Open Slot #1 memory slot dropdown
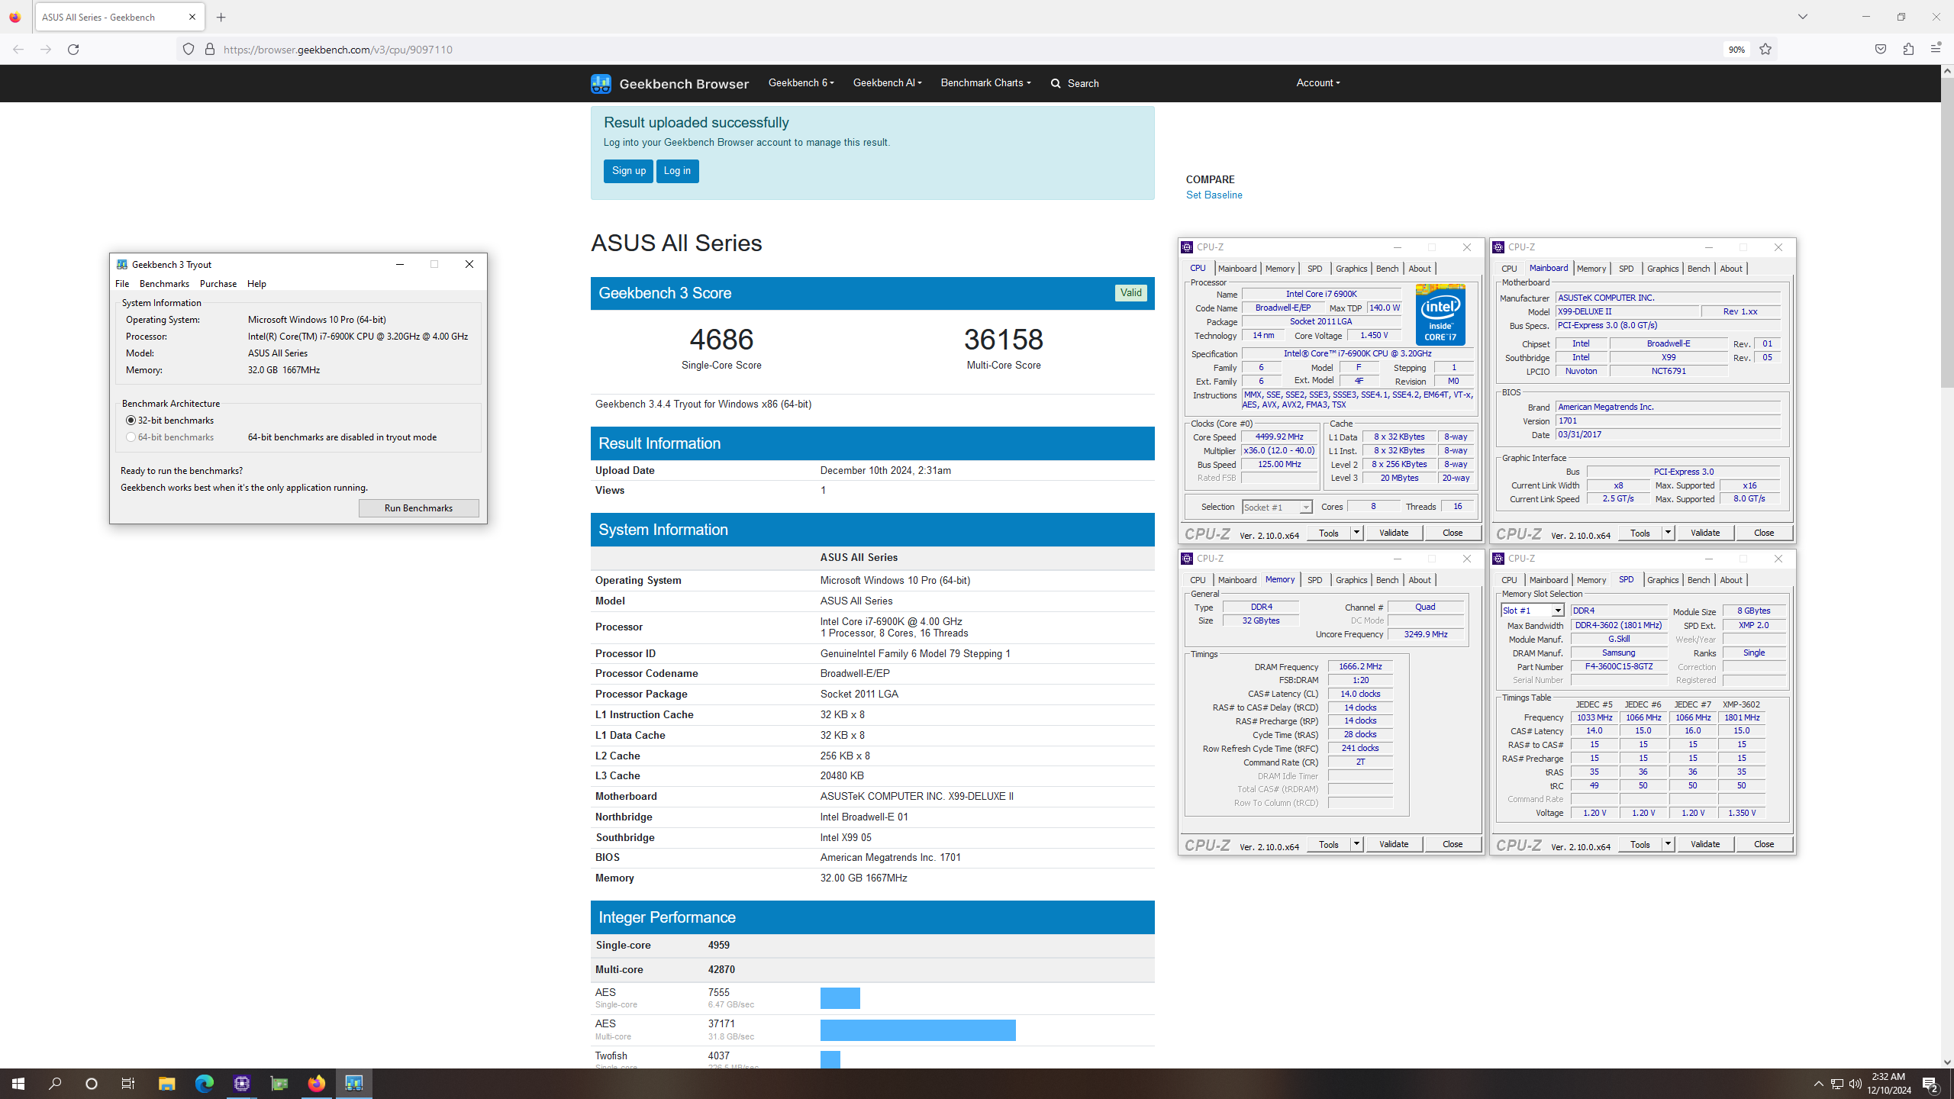 pos(1558,611)
